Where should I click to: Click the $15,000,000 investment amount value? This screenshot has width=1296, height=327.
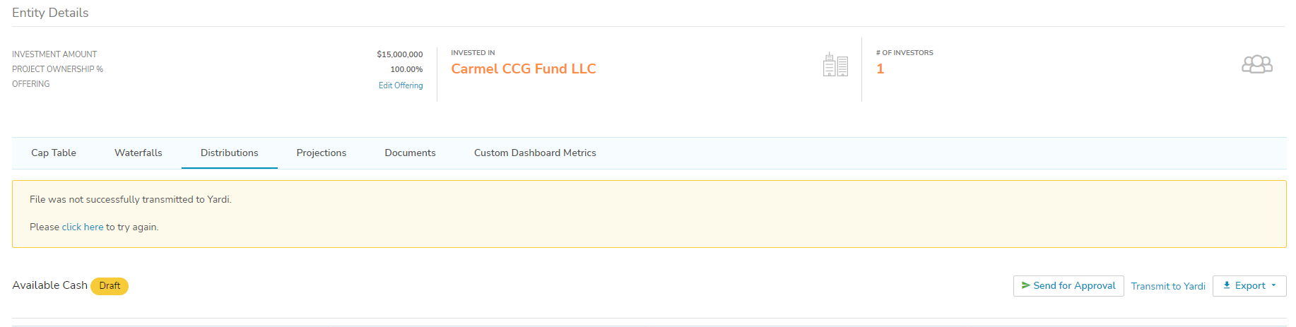(400, 54)
